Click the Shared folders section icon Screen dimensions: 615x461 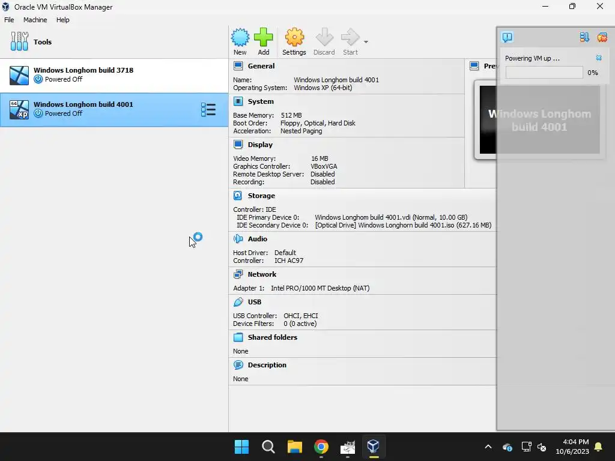(x=238, y=337)
